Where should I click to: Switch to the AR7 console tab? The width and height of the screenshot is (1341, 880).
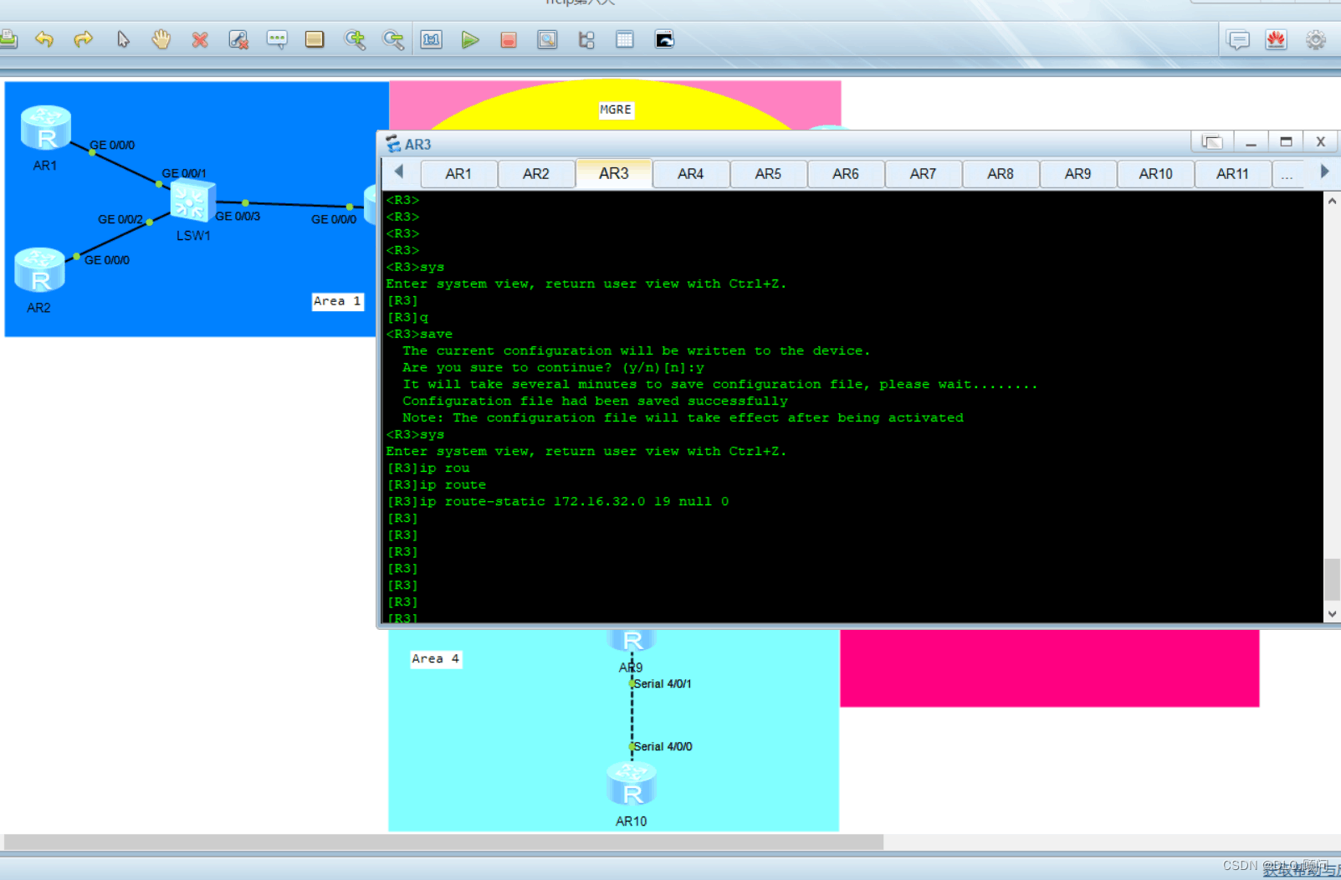(x=924, y=174)
